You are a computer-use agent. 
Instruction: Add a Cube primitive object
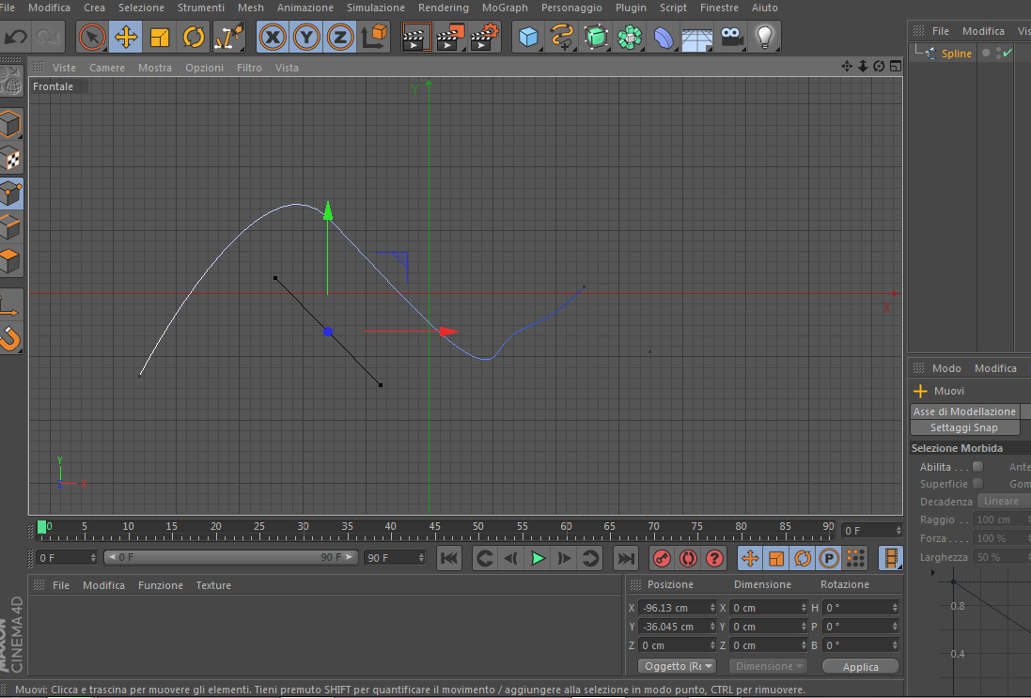(x=528, y=38)
